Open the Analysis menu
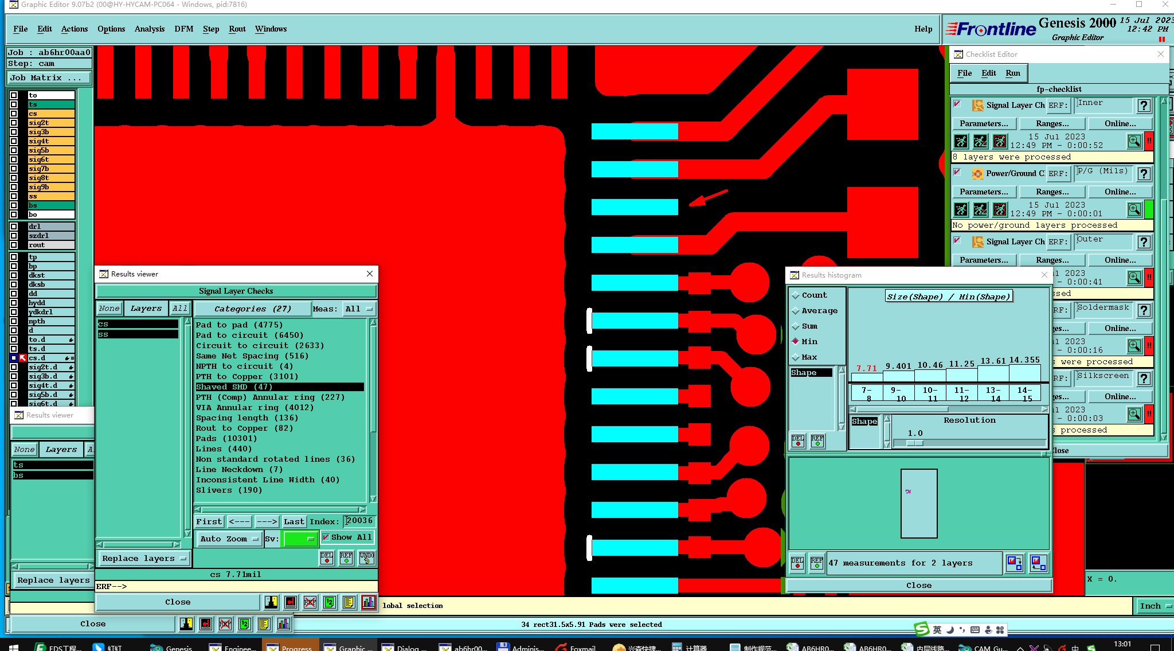 click(149, 29)
